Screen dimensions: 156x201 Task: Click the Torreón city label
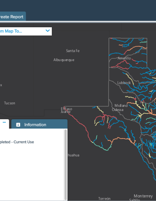pos(105,199)
